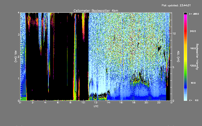Click the '2' tick on the km axis
The height and width of the screenshot is (126, 202).
click(19, 56)
